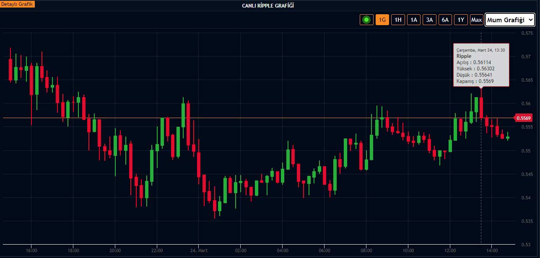Click the 08:00 time axis label
Image resolution: width=540 pixels, height=258 pixels.
click(366, 250)
